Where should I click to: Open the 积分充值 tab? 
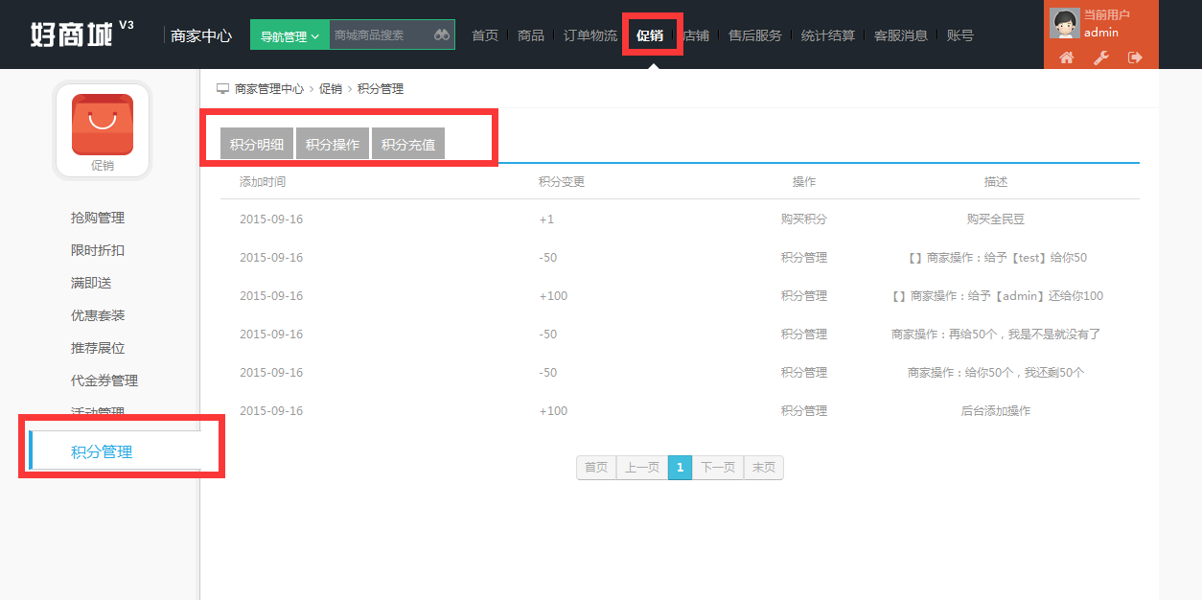(x=408, y=144)
